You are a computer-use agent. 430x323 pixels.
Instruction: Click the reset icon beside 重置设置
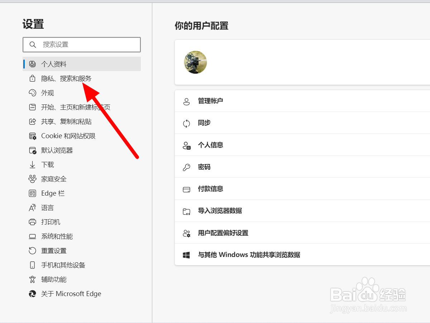(32, 251)
